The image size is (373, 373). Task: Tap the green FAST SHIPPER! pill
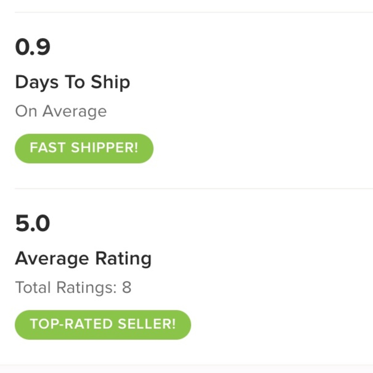click(x=84, y=148)
